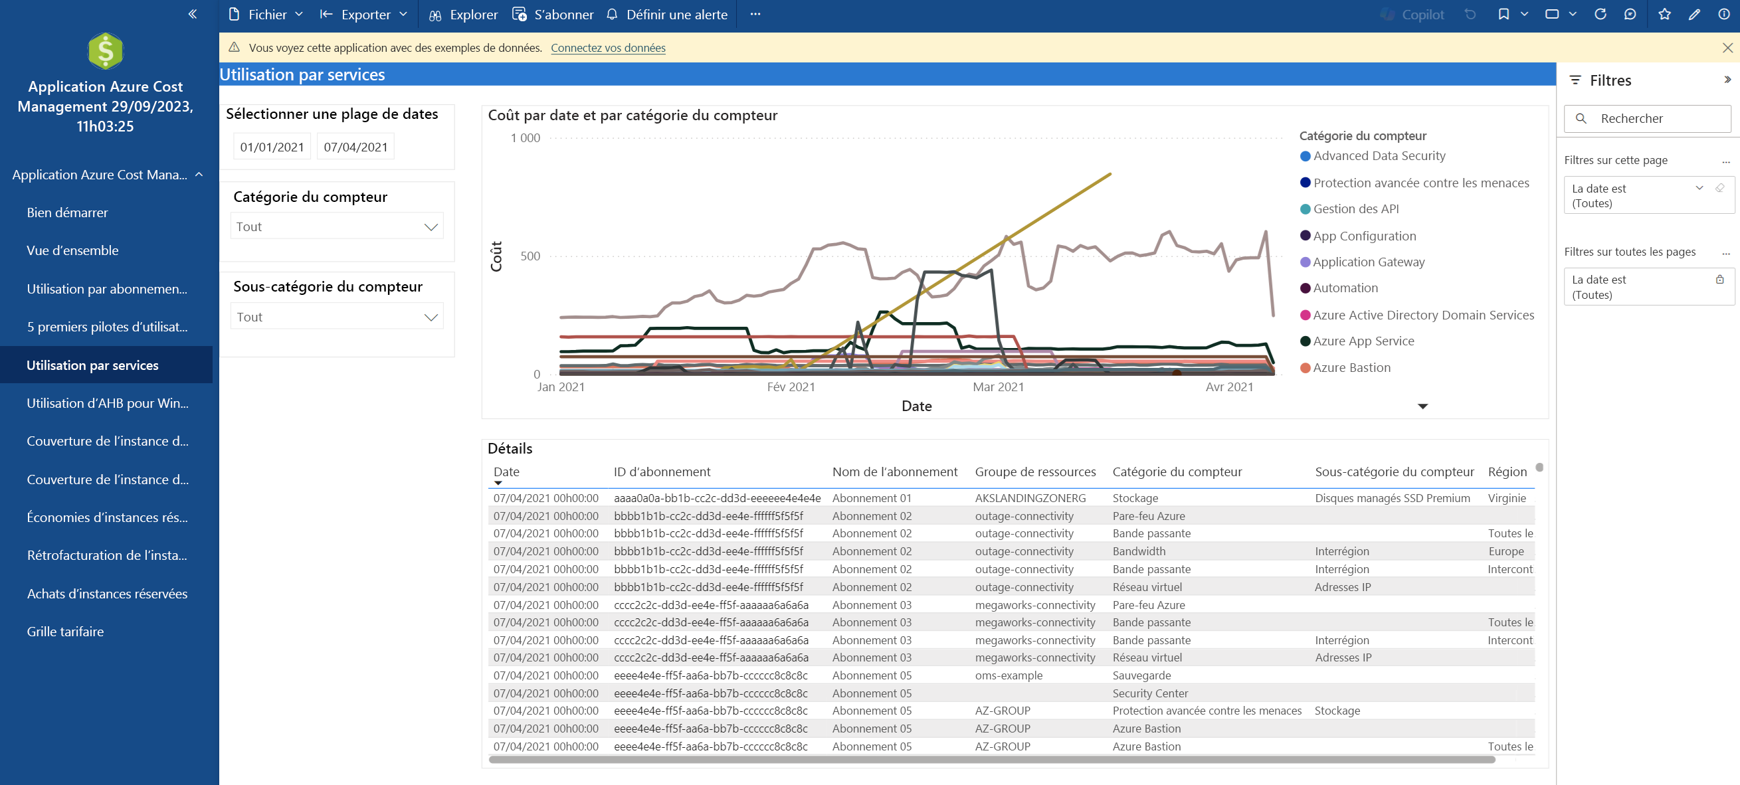The height and width of the screenshot is (785, 1740).
Task: Clear the page date filter eraser
Action: coord(1719,189)
